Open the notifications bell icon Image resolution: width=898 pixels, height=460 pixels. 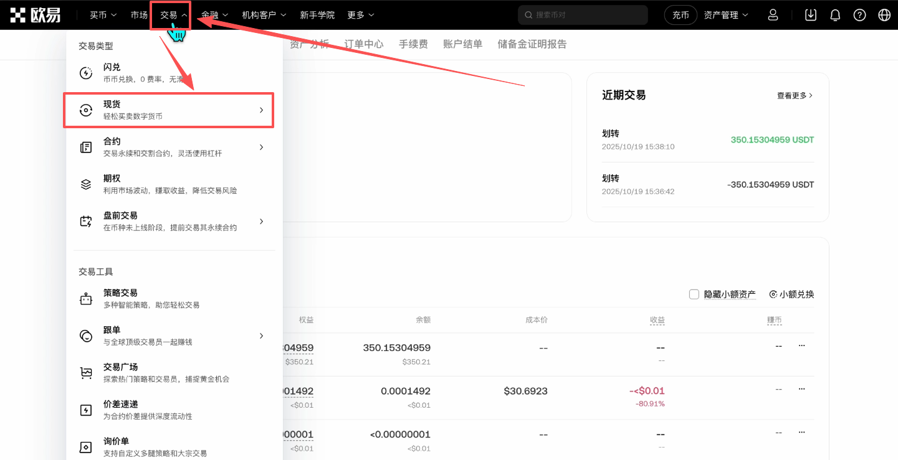point(835,14)
